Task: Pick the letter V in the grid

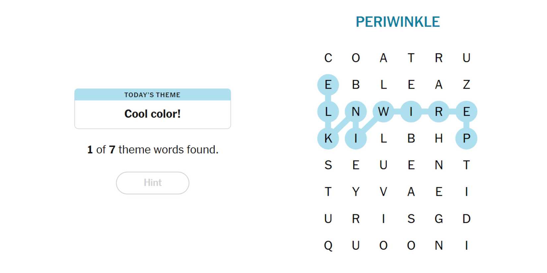Action: (383, 192)
